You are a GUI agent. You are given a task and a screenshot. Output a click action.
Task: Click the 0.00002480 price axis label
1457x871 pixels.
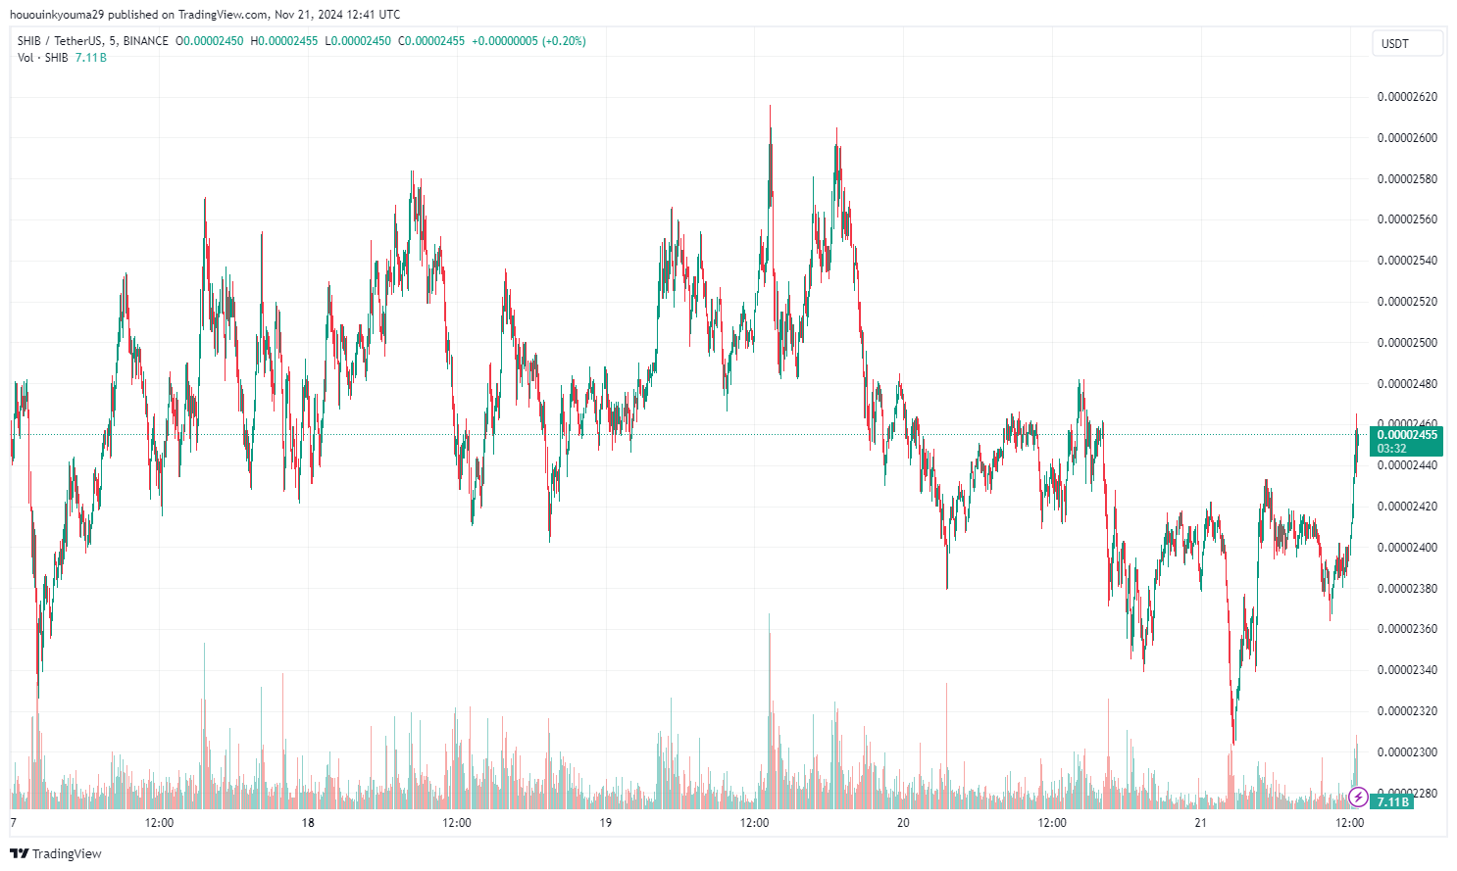point(1407,384)
